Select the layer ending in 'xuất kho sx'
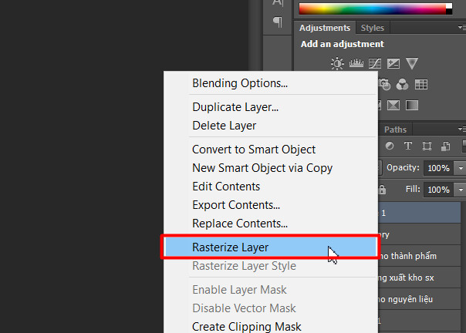 [420, 277]
